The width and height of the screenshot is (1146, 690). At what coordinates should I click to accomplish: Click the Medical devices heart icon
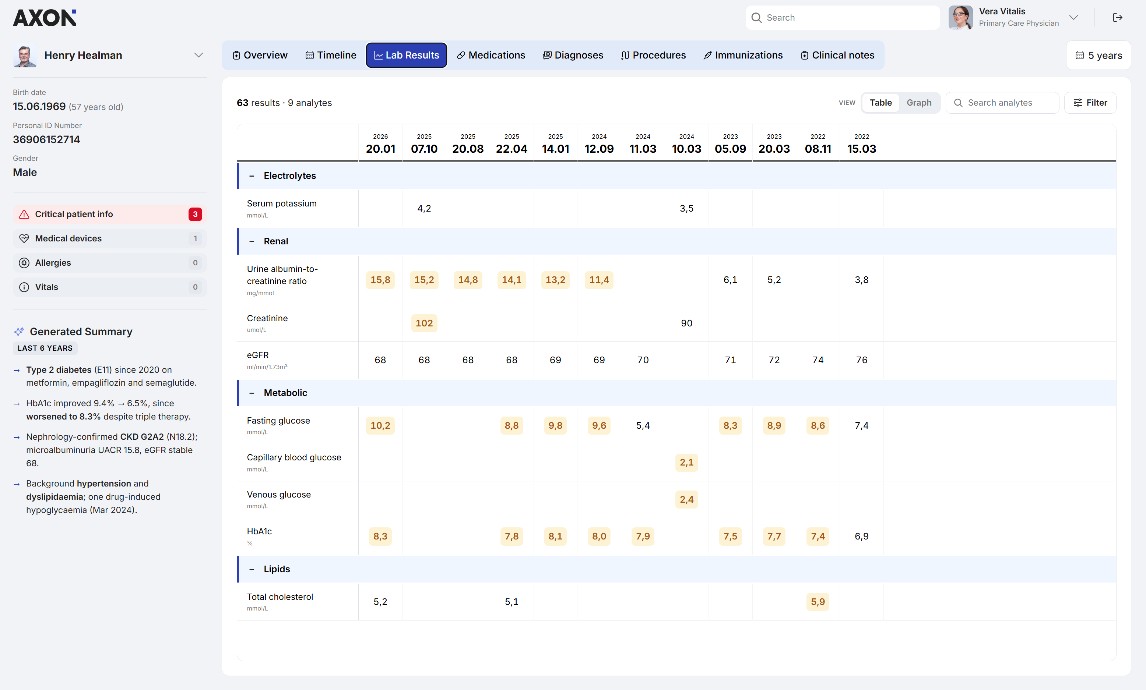pyautogui.click(x=24, y=238)
